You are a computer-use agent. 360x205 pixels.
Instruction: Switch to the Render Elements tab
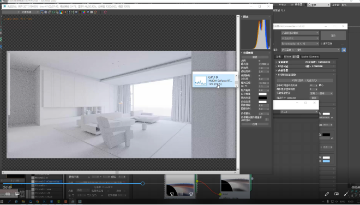[310, 57]
